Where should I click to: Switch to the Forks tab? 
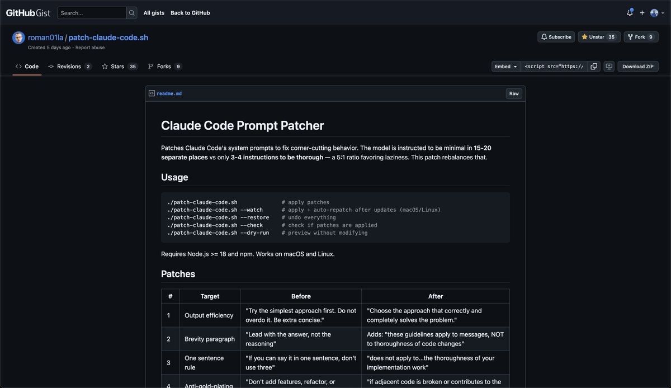coord(165,67)
